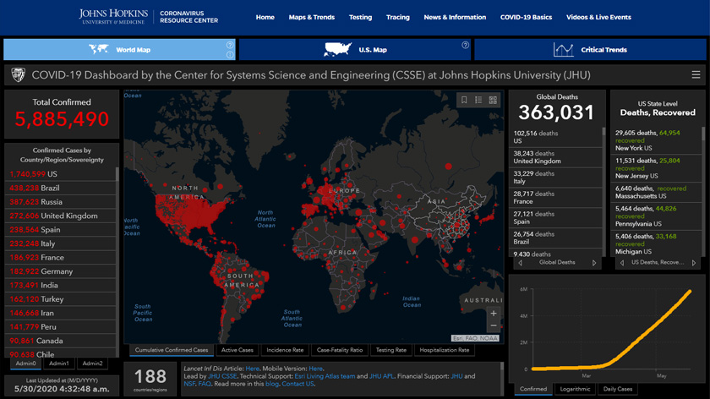
Task: Click the Critical Trends chart icon
Action: click(x=563, y=49)
